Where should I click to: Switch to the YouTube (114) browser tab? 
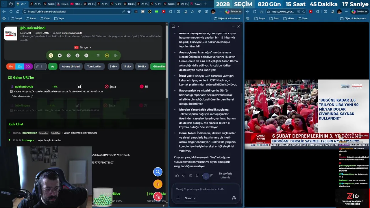[x=76, y=4]
